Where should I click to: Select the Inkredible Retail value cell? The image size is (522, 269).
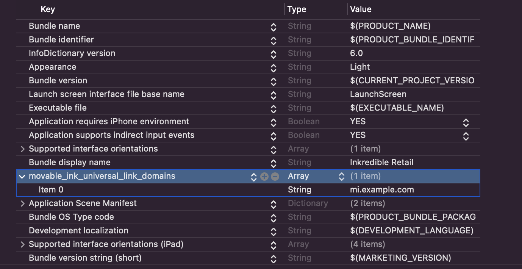(x=381, y=163)
